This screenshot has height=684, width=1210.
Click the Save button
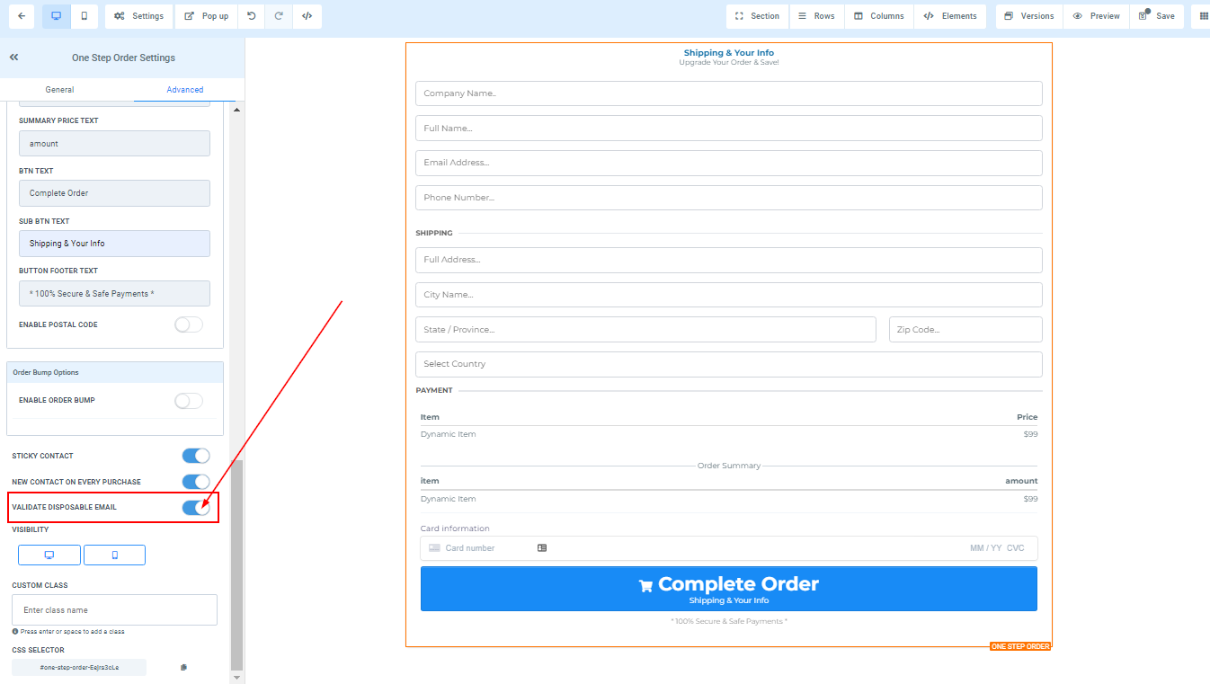(1156, 16)
